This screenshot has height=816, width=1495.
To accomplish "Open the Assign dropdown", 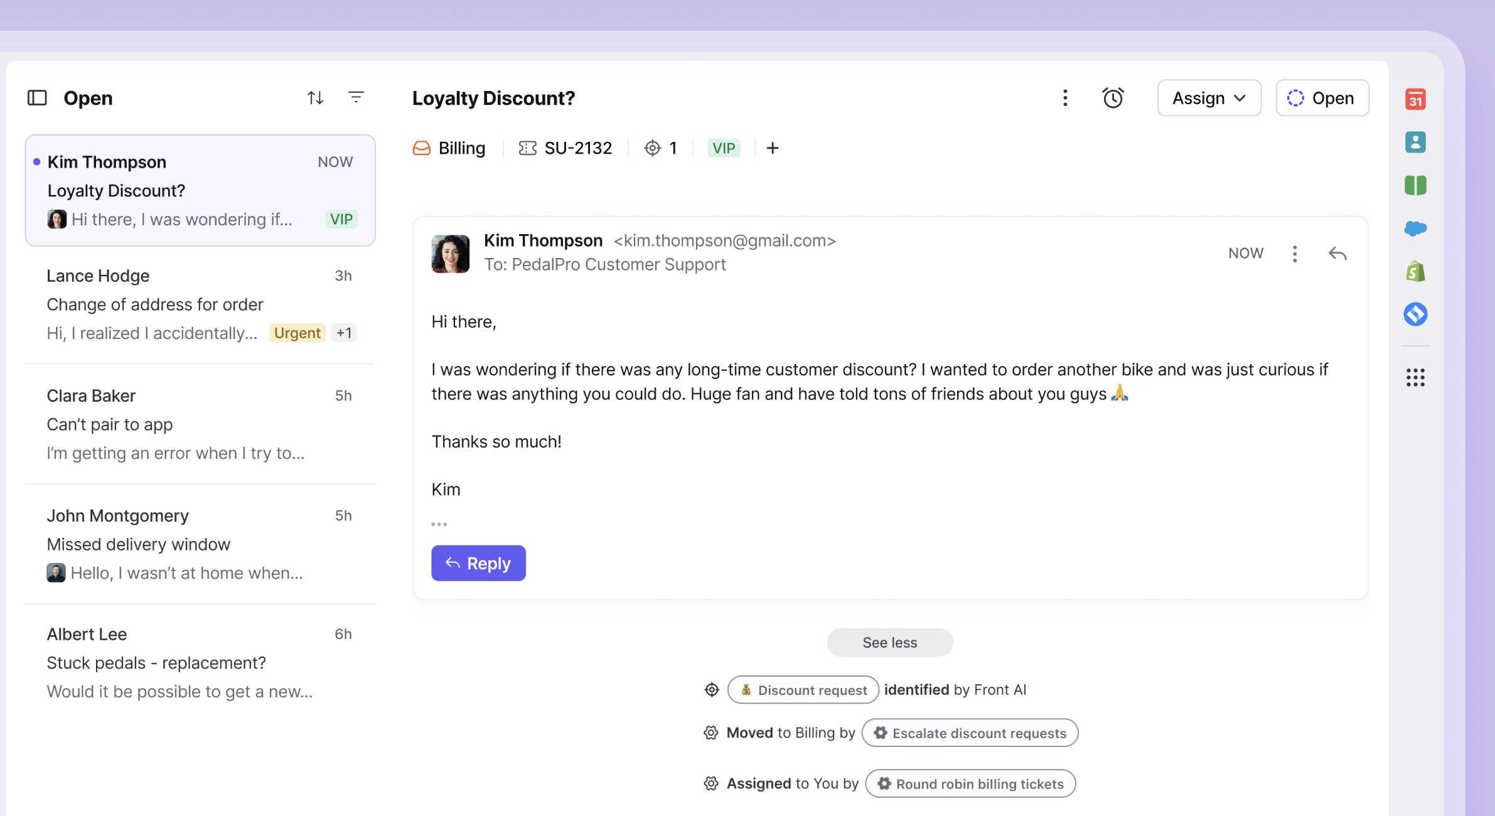I will 1209,98.
